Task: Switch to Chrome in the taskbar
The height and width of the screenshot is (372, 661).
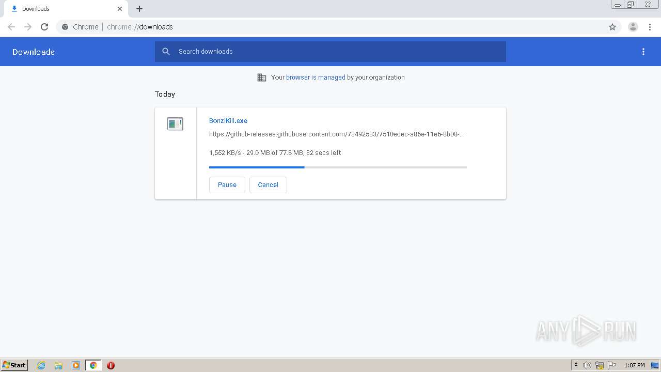Action: click(x=93, y=365)
